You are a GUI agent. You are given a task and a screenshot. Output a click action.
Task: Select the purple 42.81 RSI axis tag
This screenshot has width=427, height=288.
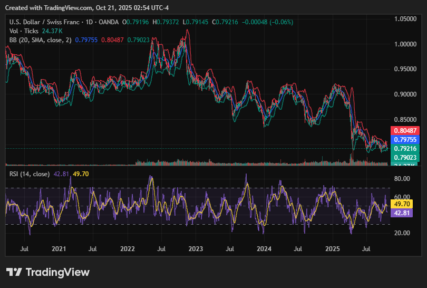point(402,213)
